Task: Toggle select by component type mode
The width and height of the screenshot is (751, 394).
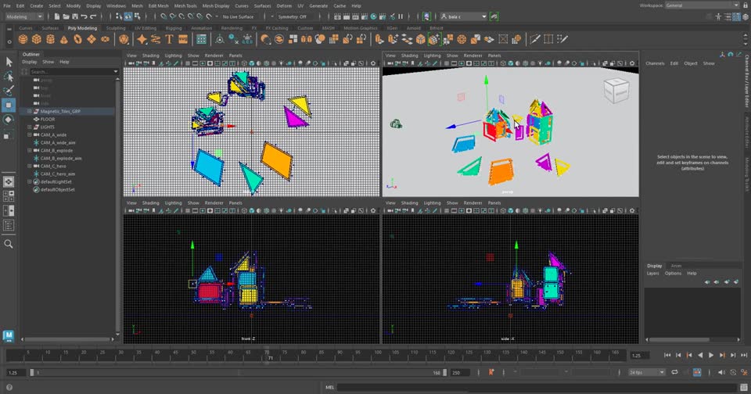Action: click(x=138, y=16)
